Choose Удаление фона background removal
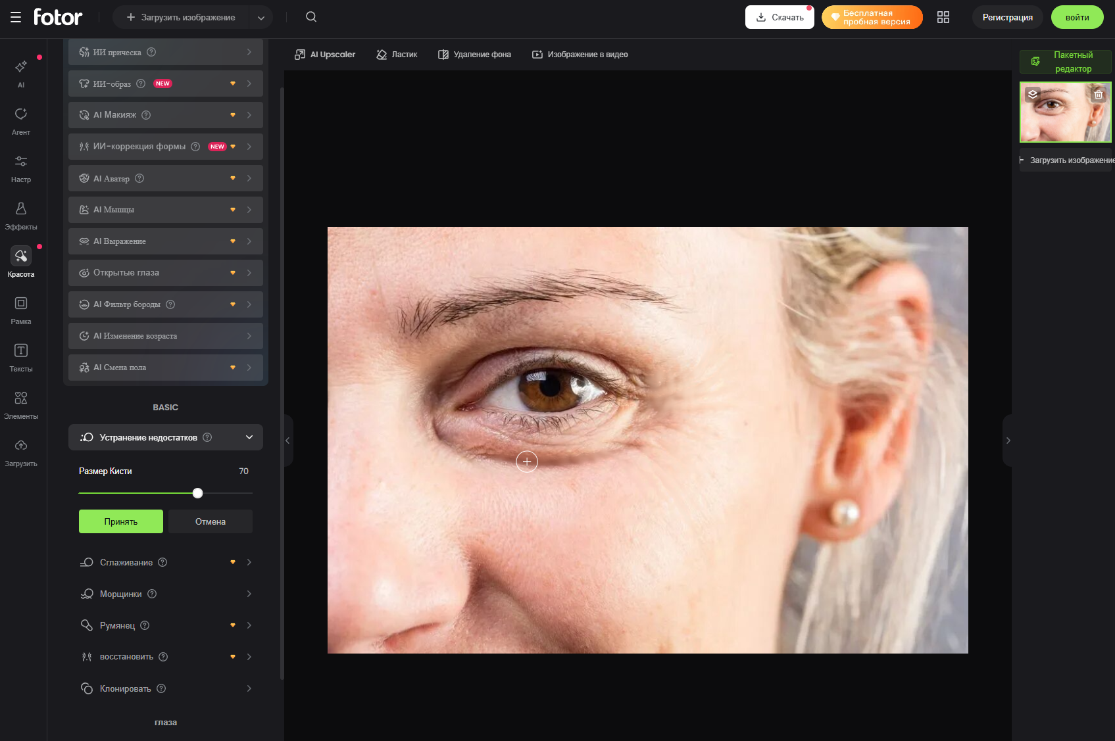This screenshot has width=1115, height=741. point(474,55)
